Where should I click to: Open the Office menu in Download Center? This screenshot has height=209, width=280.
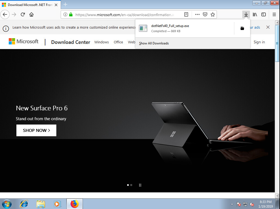coord(118,42)
